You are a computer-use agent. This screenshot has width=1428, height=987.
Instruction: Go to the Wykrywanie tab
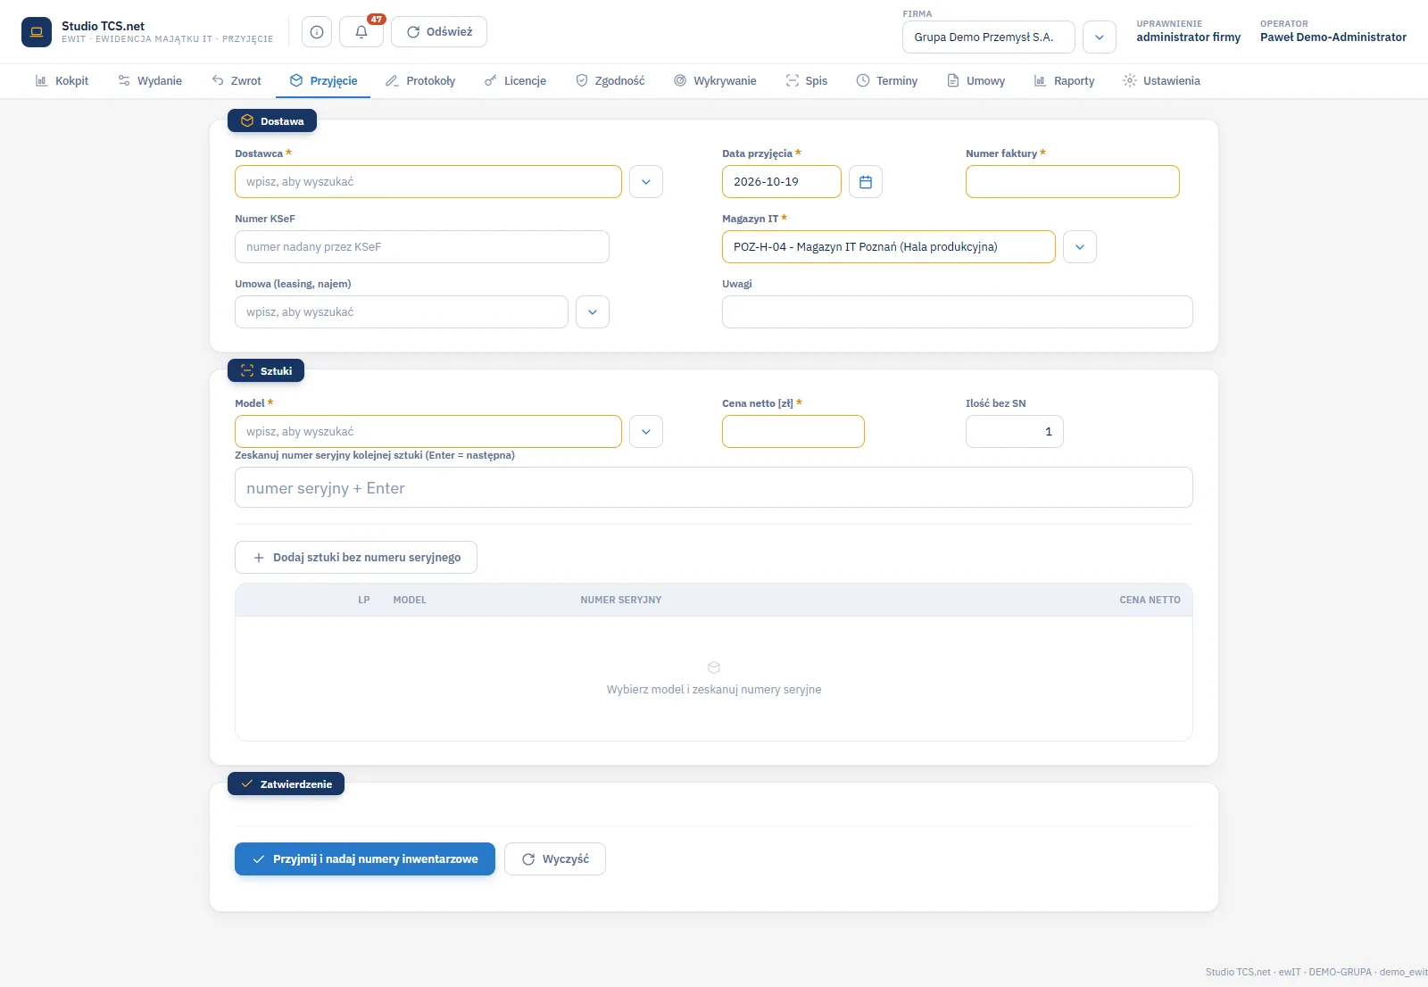coord(715,81)
